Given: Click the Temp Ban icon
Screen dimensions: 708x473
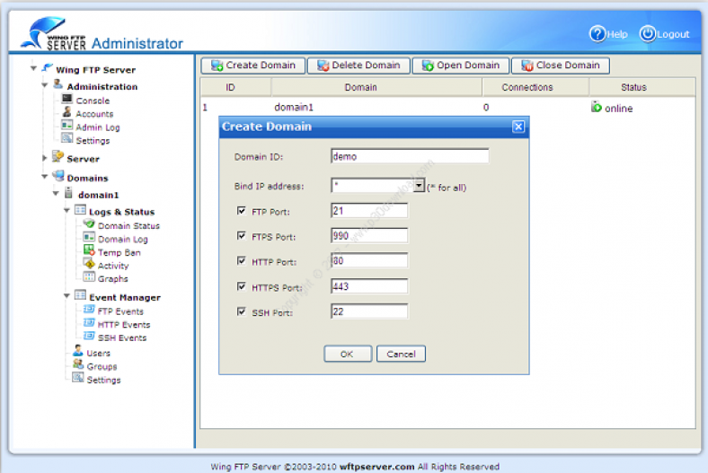Looking at the screenshot, I should (x=89, y=250).
